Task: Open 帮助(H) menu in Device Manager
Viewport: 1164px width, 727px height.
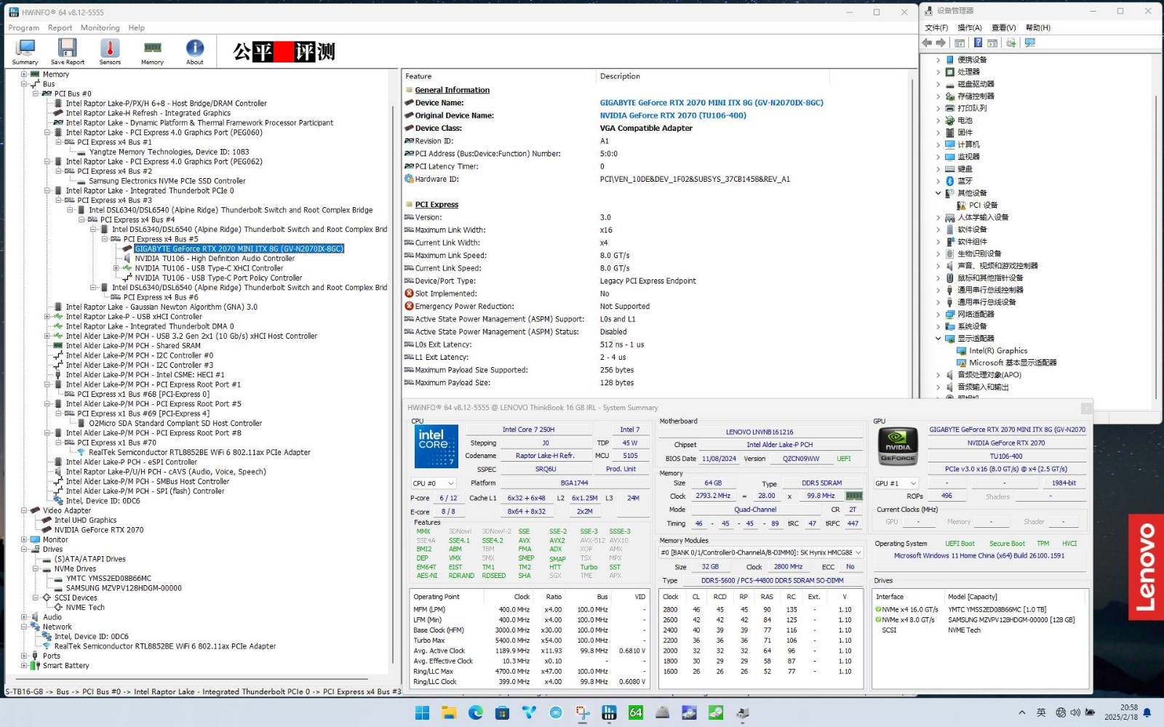Action: pos(1038,28)
